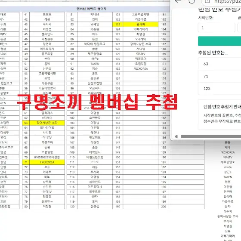
Task: Go back with the browser back arrow
Action: coord(178,1)
